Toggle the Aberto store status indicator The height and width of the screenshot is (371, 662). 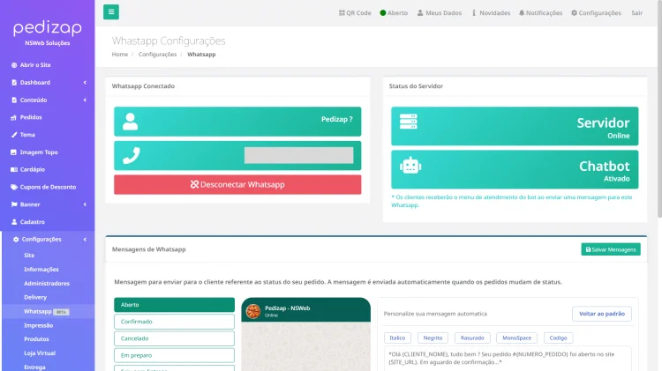pos(393,13)
